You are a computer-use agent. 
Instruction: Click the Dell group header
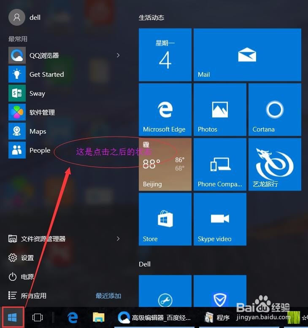coord(145,264)
